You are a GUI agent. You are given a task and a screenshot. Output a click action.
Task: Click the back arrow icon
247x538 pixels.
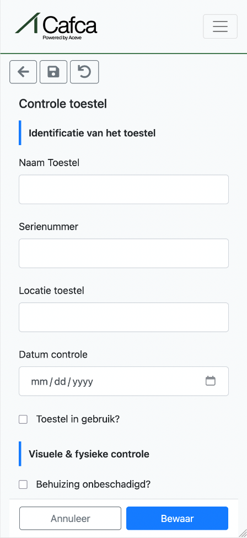pyautogui.click(x=23, y=72)
